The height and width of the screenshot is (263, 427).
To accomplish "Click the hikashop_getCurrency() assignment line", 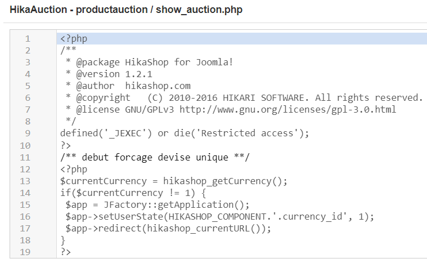I will (174, 181).
